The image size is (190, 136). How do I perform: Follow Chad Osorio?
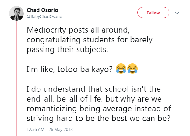pyautogui.click(x=153, y=13)
